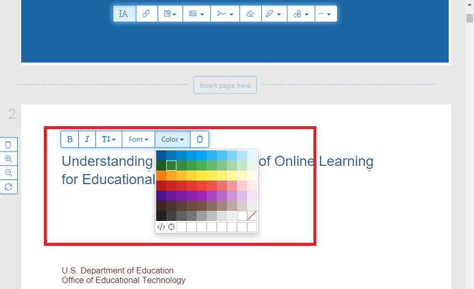Pick the palest lavender swatch ending purple row
This screenshot has width=474, height=289.
252,195
